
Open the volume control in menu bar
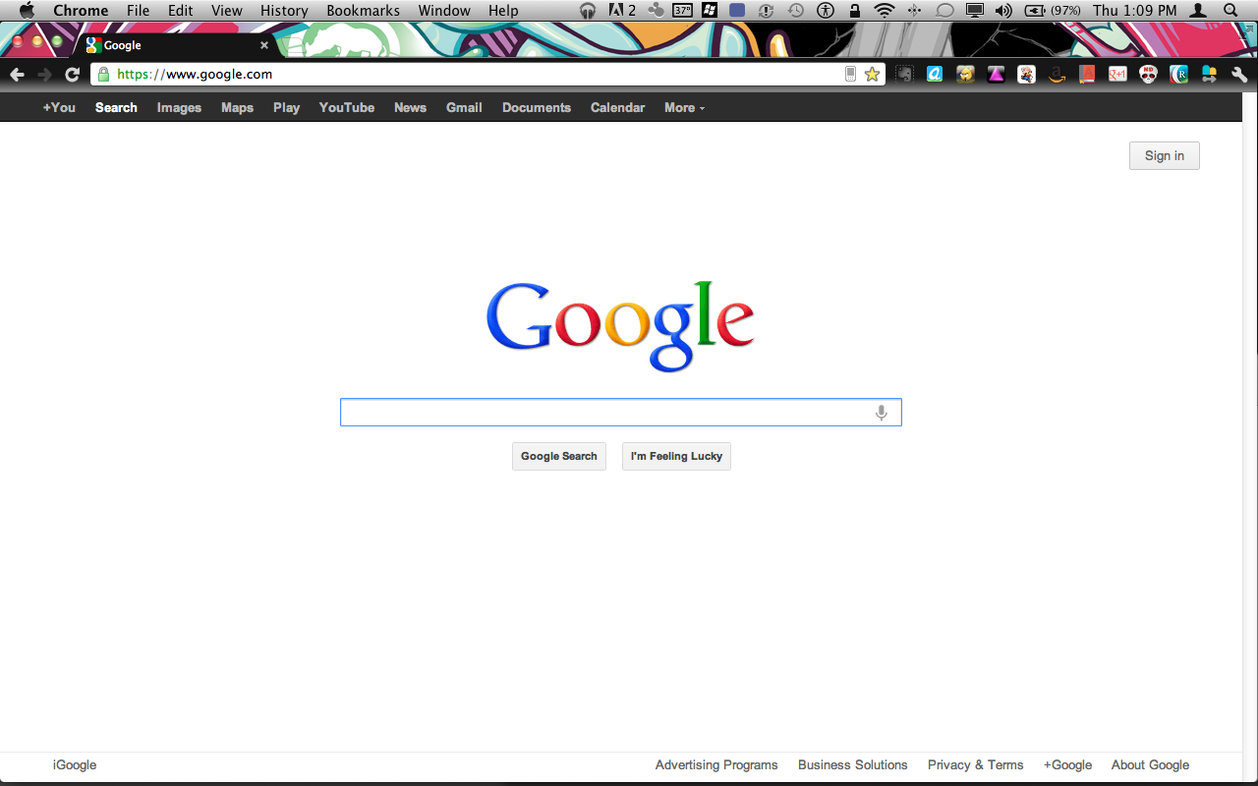pos(1003,11)
